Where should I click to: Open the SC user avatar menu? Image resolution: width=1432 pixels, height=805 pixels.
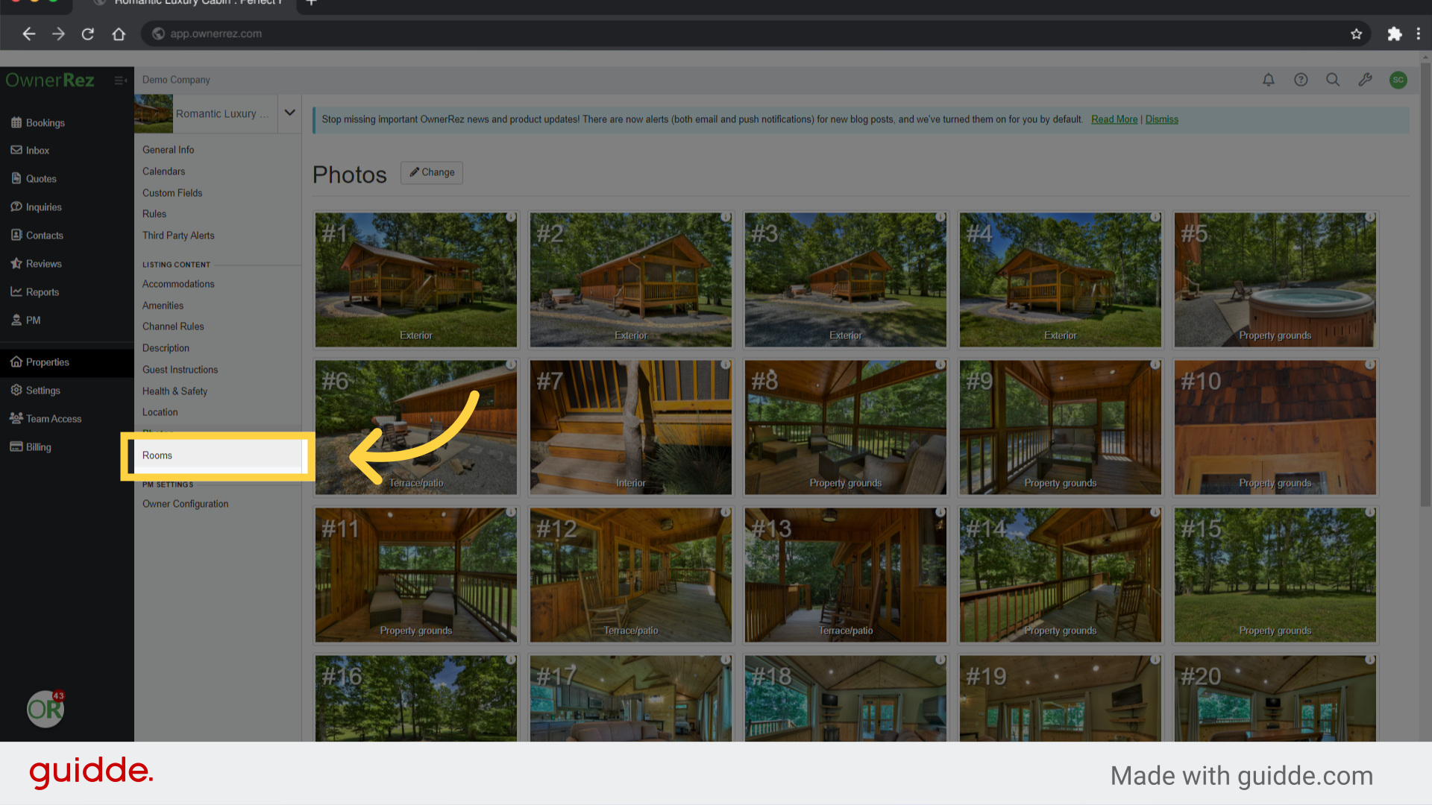(1398, 80)
